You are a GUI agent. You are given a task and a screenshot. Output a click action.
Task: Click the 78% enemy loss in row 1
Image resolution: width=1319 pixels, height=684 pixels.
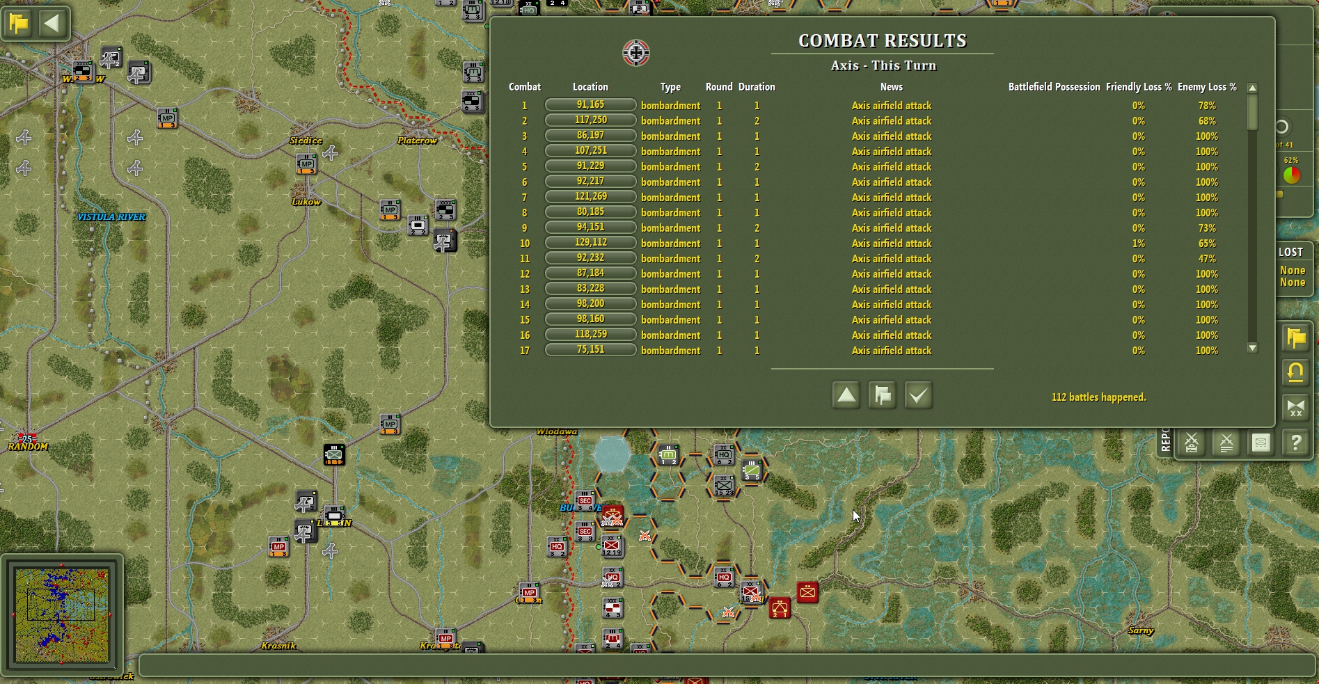click(1207, 106)
